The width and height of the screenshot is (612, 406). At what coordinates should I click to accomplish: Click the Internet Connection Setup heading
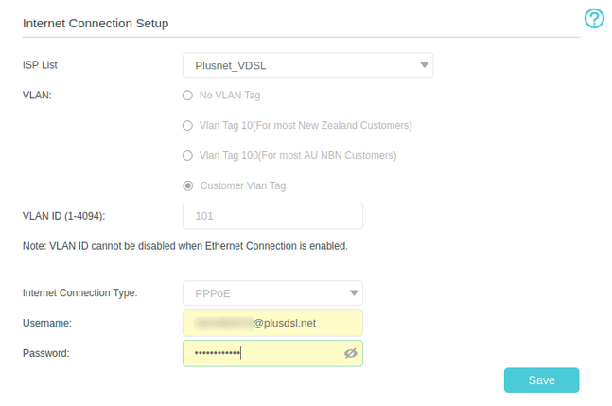click(x=96, y=23)
